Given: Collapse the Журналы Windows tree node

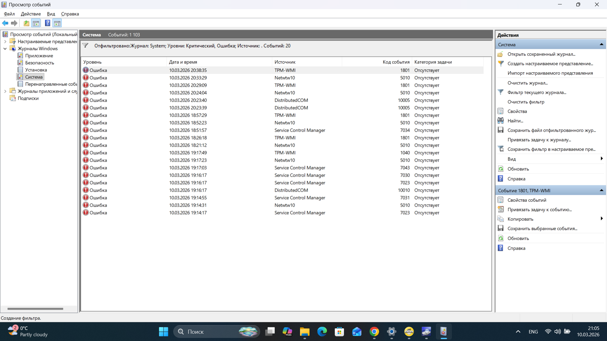Looking at the screenshot, I should [x=5, y=49].
